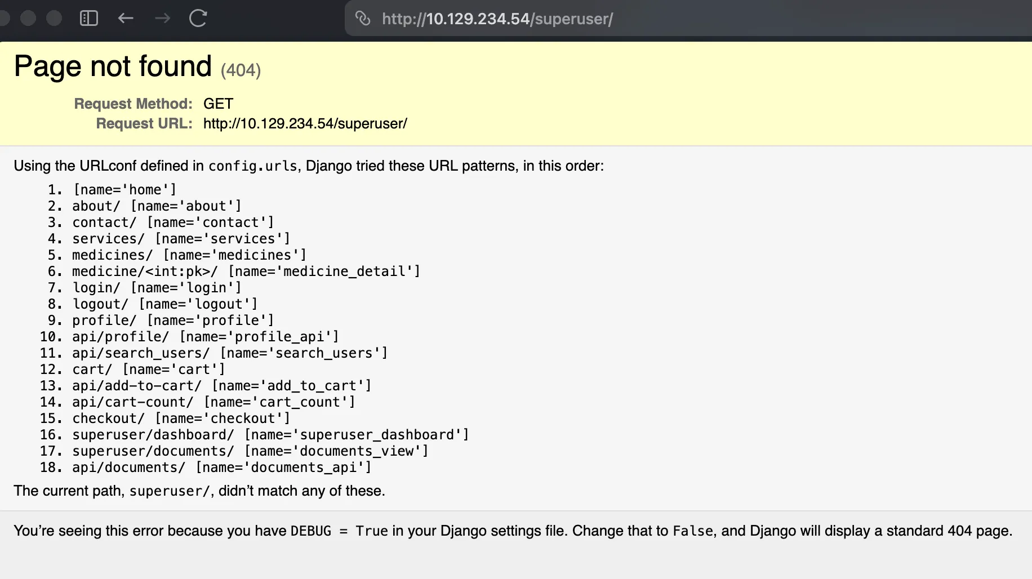1032x579 pixels.
Task: Select pattern row with 'profile_api'
Action: (206, 337)
